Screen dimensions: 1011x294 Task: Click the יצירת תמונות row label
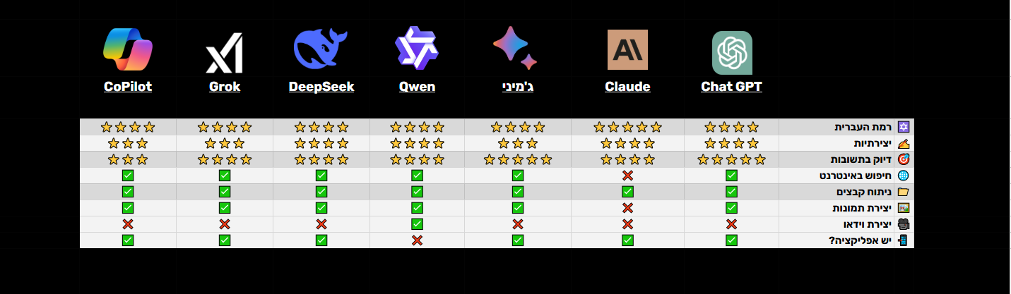pyautogui.click(x=862, y=208)
